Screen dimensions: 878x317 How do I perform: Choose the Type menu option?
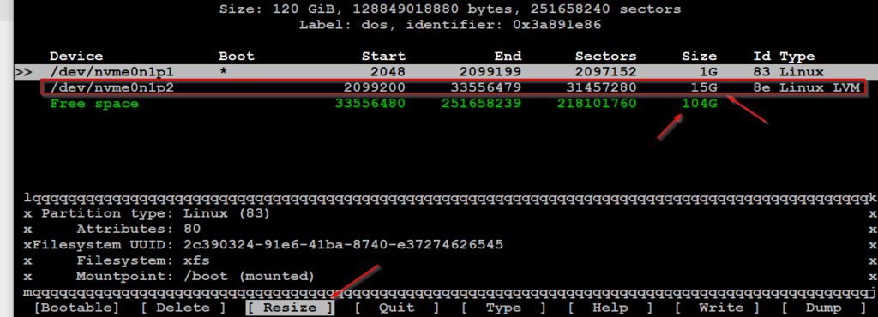coord(502,308)
